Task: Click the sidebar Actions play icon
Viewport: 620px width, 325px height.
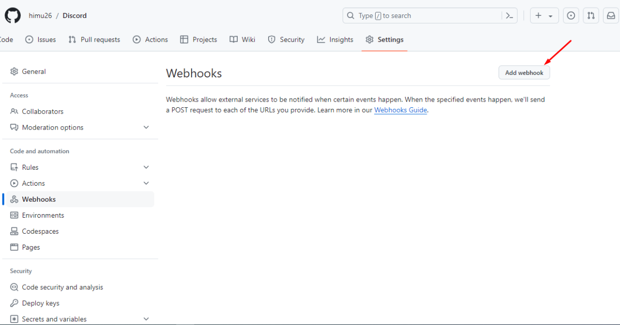Action: tap(14, 183)
